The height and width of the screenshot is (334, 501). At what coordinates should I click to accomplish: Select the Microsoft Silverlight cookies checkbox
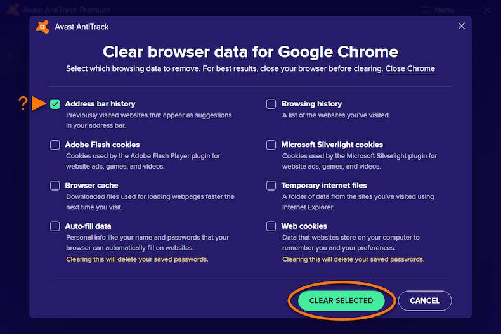tap(271, 145)
